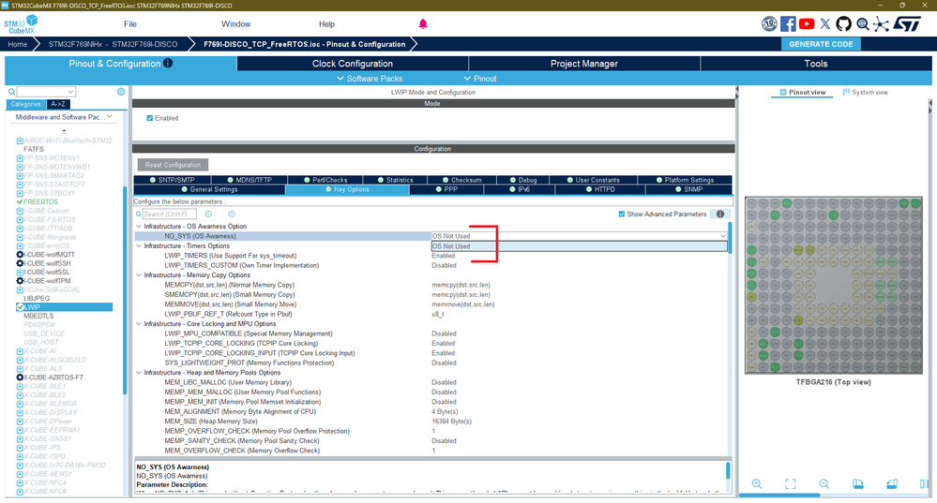Switch to Clock Configuration tab
Screen dimensions: 937x503
pos(353,64)
